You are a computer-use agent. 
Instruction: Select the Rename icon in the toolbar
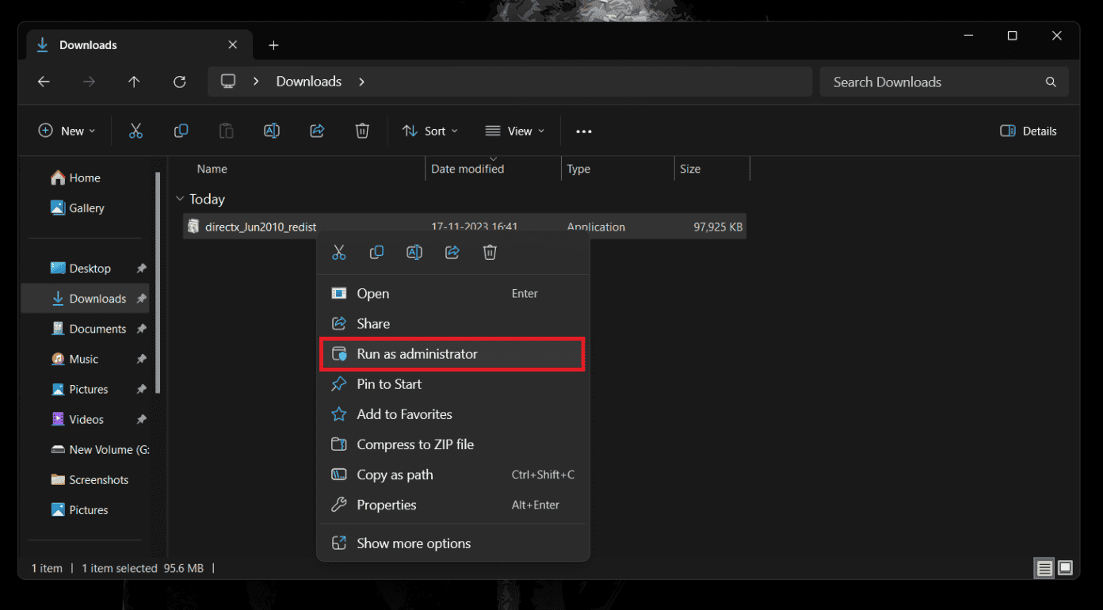coord(272,131)
